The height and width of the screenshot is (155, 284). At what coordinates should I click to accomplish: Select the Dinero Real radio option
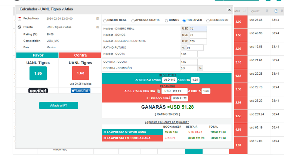[x=105, y=21]
